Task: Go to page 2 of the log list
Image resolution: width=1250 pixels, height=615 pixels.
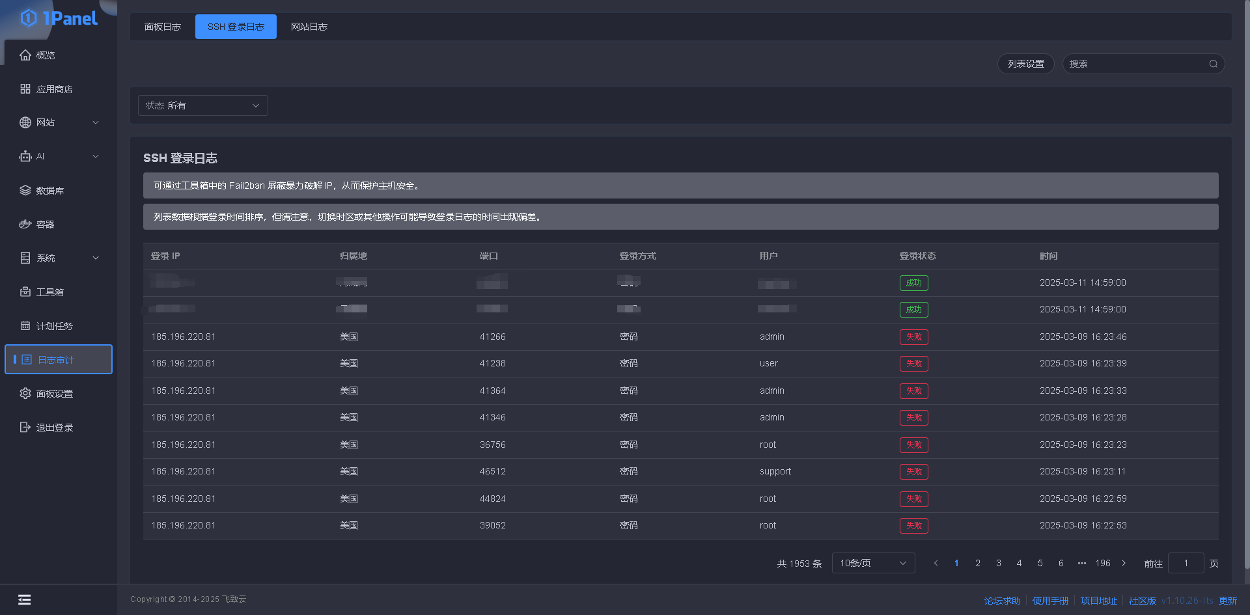Action: [977, 563]
